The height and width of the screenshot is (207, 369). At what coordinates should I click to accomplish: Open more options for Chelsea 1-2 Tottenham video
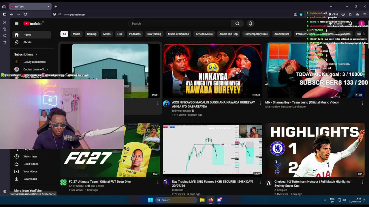coord(362,182)
